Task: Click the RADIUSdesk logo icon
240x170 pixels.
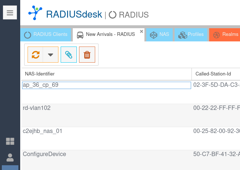Action: tap(35, 13)
